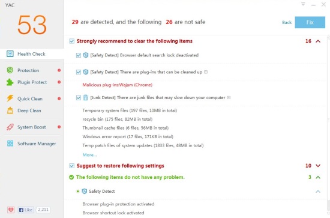
Task: Click the System Boost rocket icon
Action: [10, 127]
